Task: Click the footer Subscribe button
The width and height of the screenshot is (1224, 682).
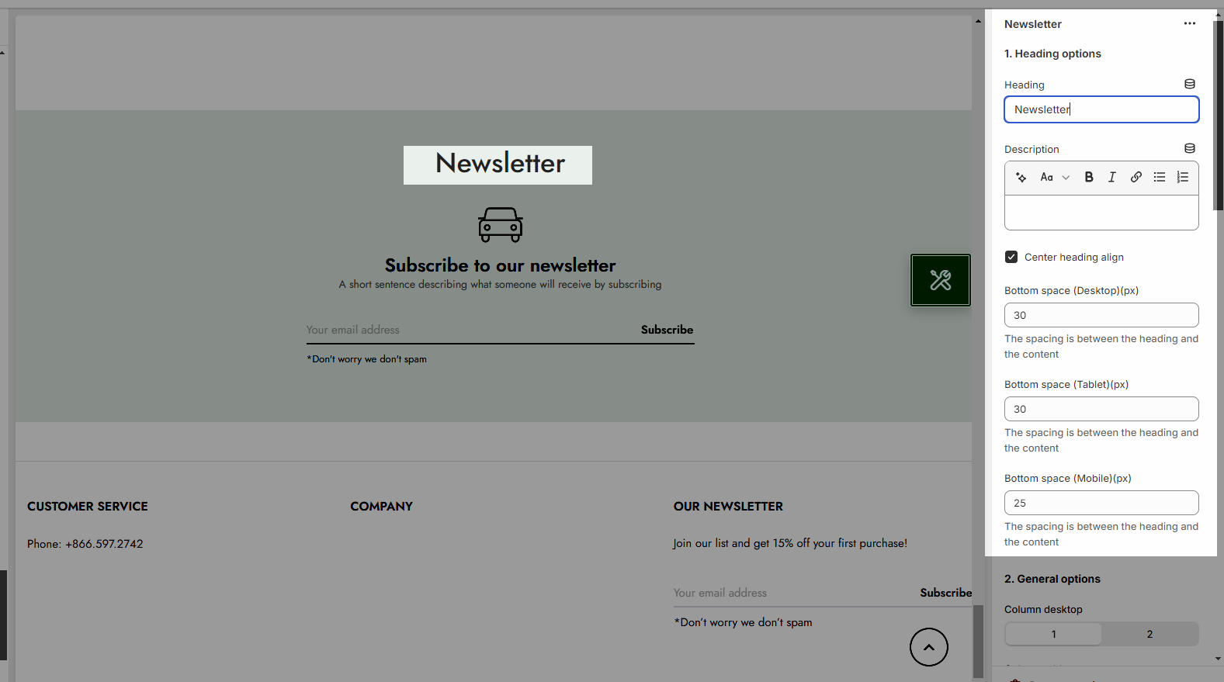Action: pos(945,593)
